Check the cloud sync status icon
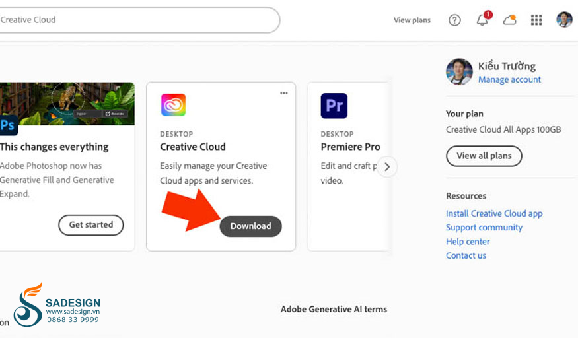 point(510,20)
